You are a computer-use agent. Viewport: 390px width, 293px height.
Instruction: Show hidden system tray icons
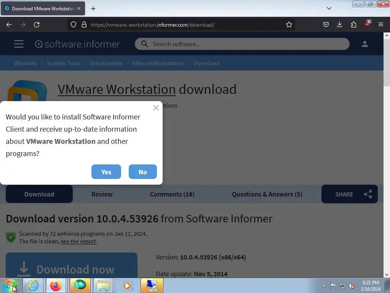(x=324, y=286)
